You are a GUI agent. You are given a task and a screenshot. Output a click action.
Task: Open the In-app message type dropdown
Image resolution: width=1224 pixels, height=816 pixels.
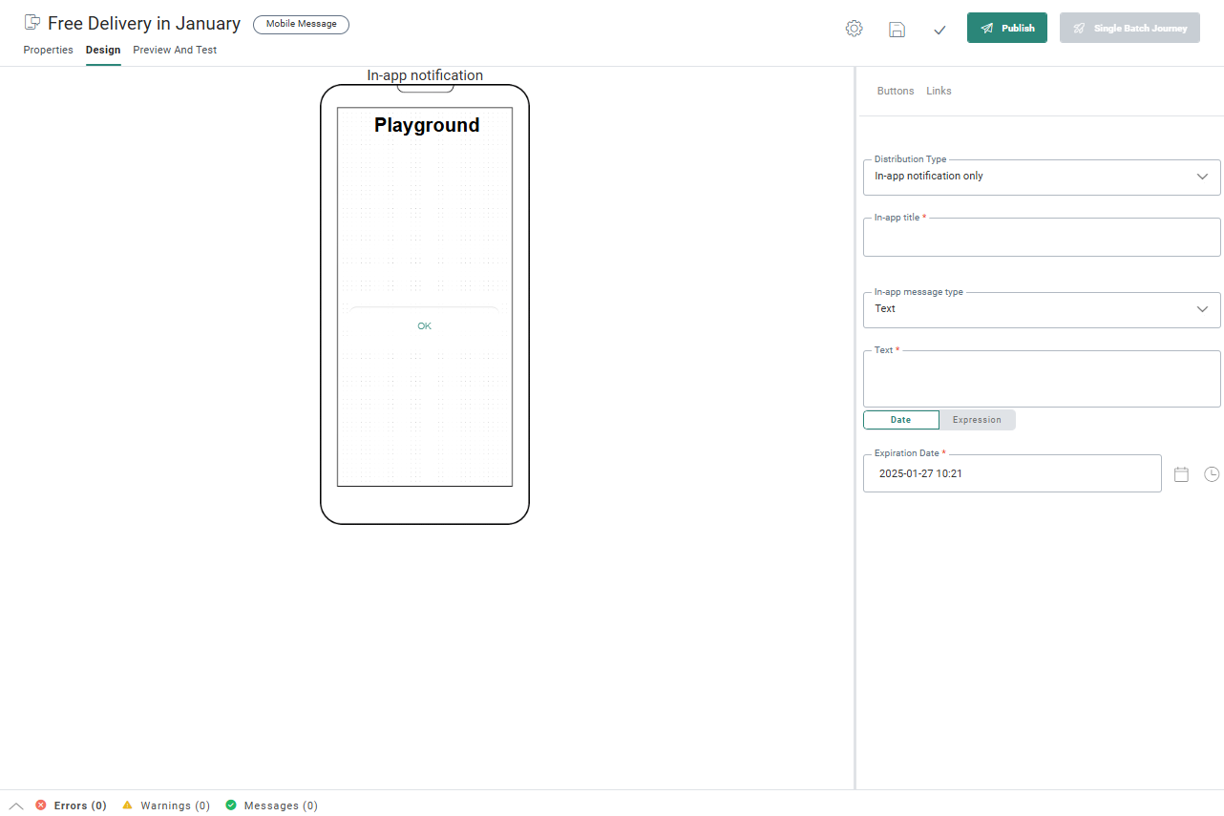[x=1202, y=309]
